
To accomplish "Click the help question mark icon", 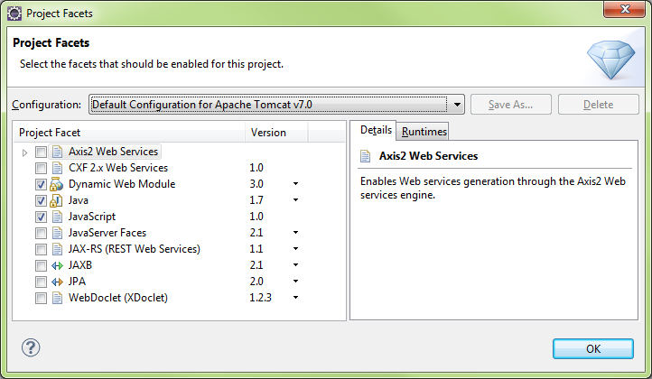I will pos(31,347).
